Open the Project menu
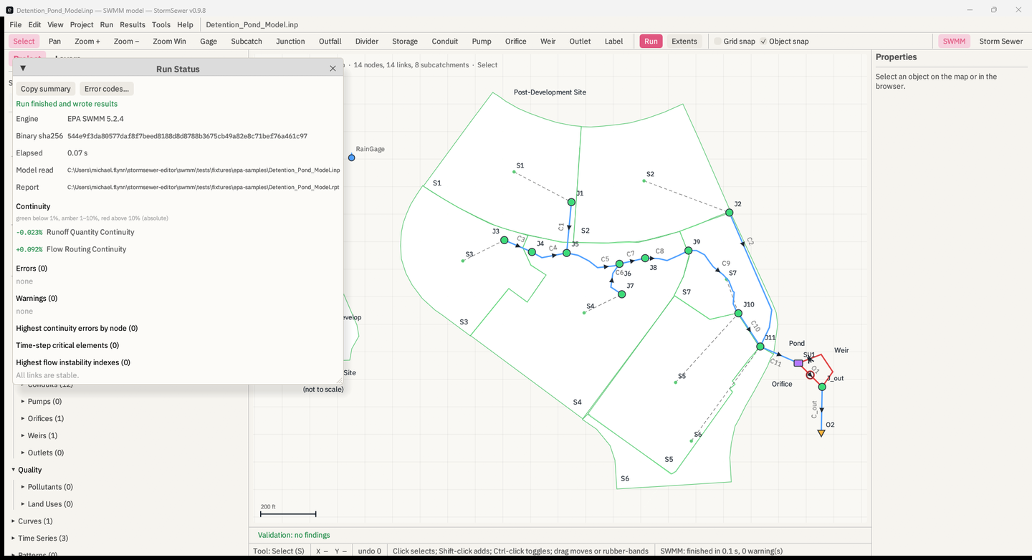The height and width of the screenshot is (560, 1032). click(x=82, y=24)
